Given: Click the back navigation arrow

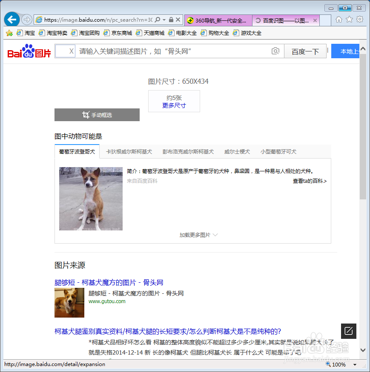Looking at the screenshot, I should coord(12,19).
